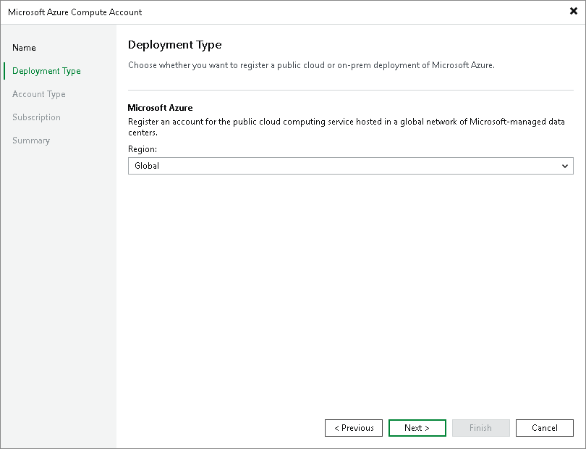Cancel the account wizard
This screenshot has height=449, width=586.
pyautogui.click(x=545, y=428)
